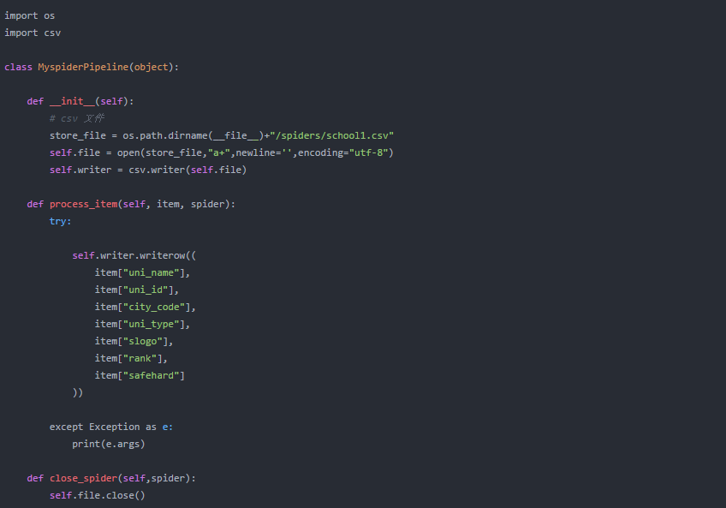Click the self.writer = csv.writer line
The height and width of the screenshot is (508, 726).
pos(148,170)
